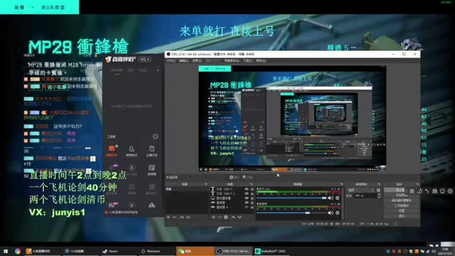Open source Filters button above sources panel
This screenshot has width=455, height=256.
point(248,177)
